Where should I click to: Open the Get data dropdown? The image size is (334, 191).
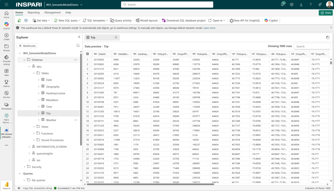tap(41, 20)
